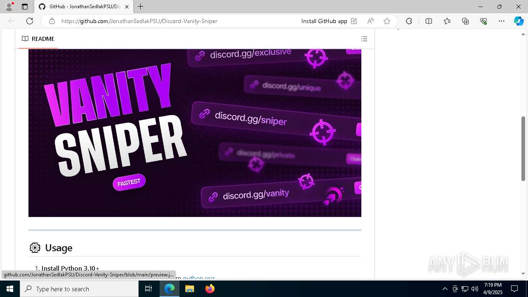528x297 pixels.
Task: Open the notification center icon
Action: [x=514, y=289]
